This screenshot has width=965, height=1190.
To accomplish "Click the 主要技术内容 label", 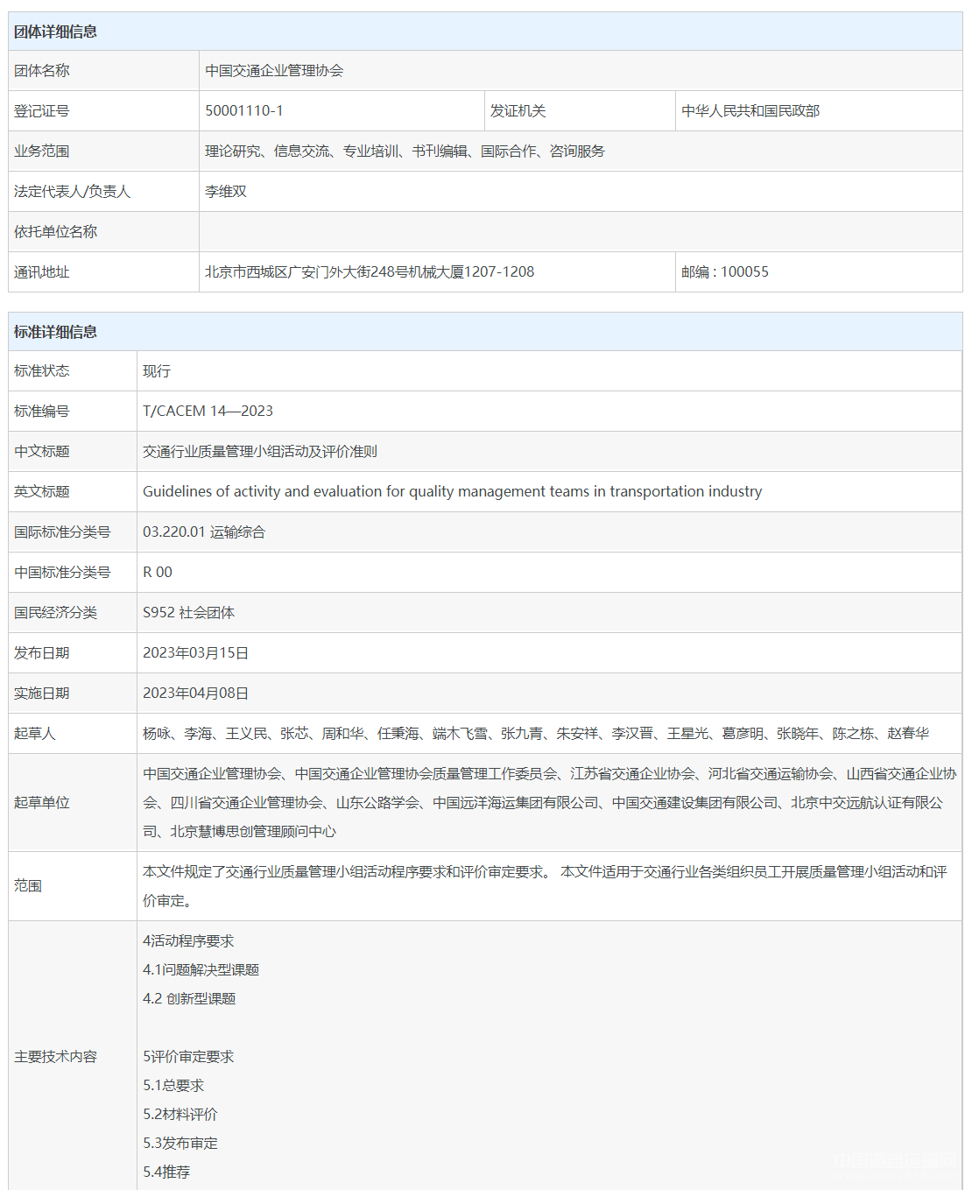I will click(x=55, y=1057).
